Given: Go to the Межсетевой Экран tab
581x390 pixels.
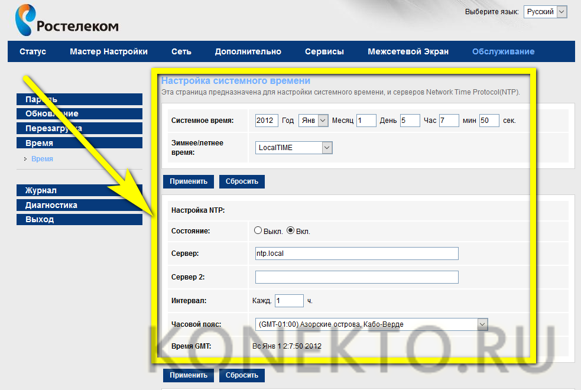Looking at the screenshot, I should click(408, 51).
